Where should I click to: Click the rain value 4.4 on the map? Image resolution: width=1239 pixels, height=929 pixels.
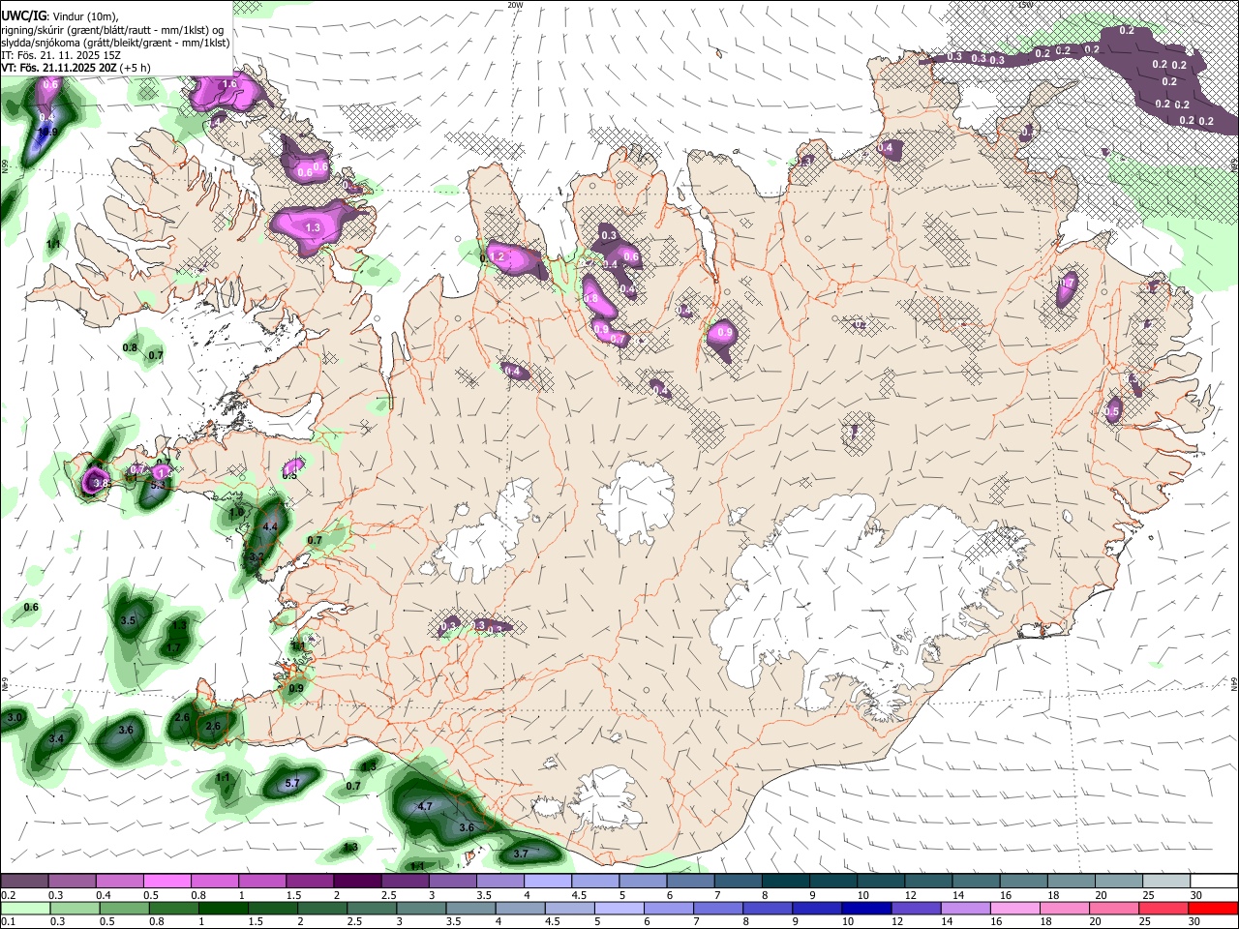[270, 526]
